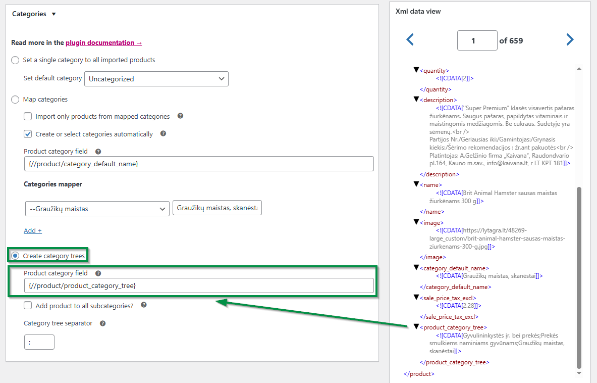Click the next page blue arrow
Viewport: 597px width, 383px height.
570,39
